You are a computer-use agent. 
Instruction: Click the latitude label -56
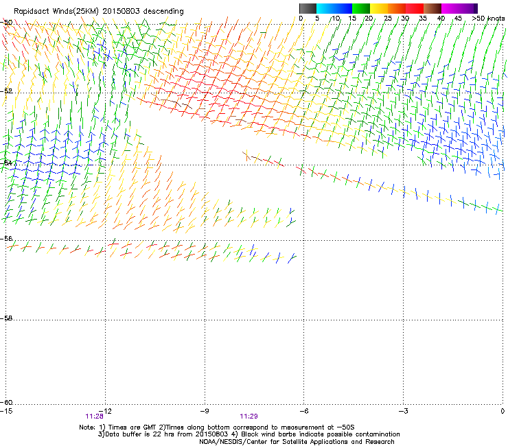(7, 238)
